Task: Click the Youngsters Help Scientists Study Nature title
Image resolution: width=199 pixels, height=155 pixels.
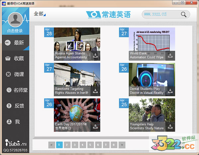Action: pyautogui.click(x=147, y=126)
